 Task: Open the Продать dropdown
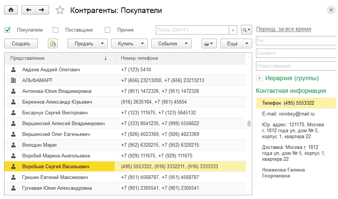point(88,43)
